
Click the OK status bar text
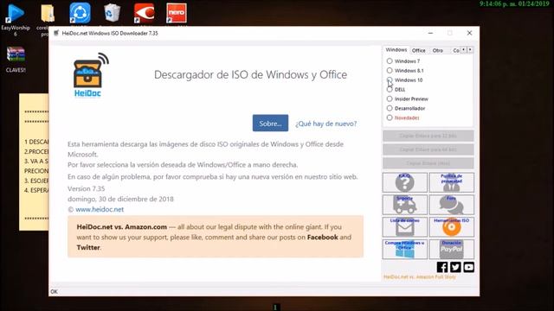pos(54,292)
